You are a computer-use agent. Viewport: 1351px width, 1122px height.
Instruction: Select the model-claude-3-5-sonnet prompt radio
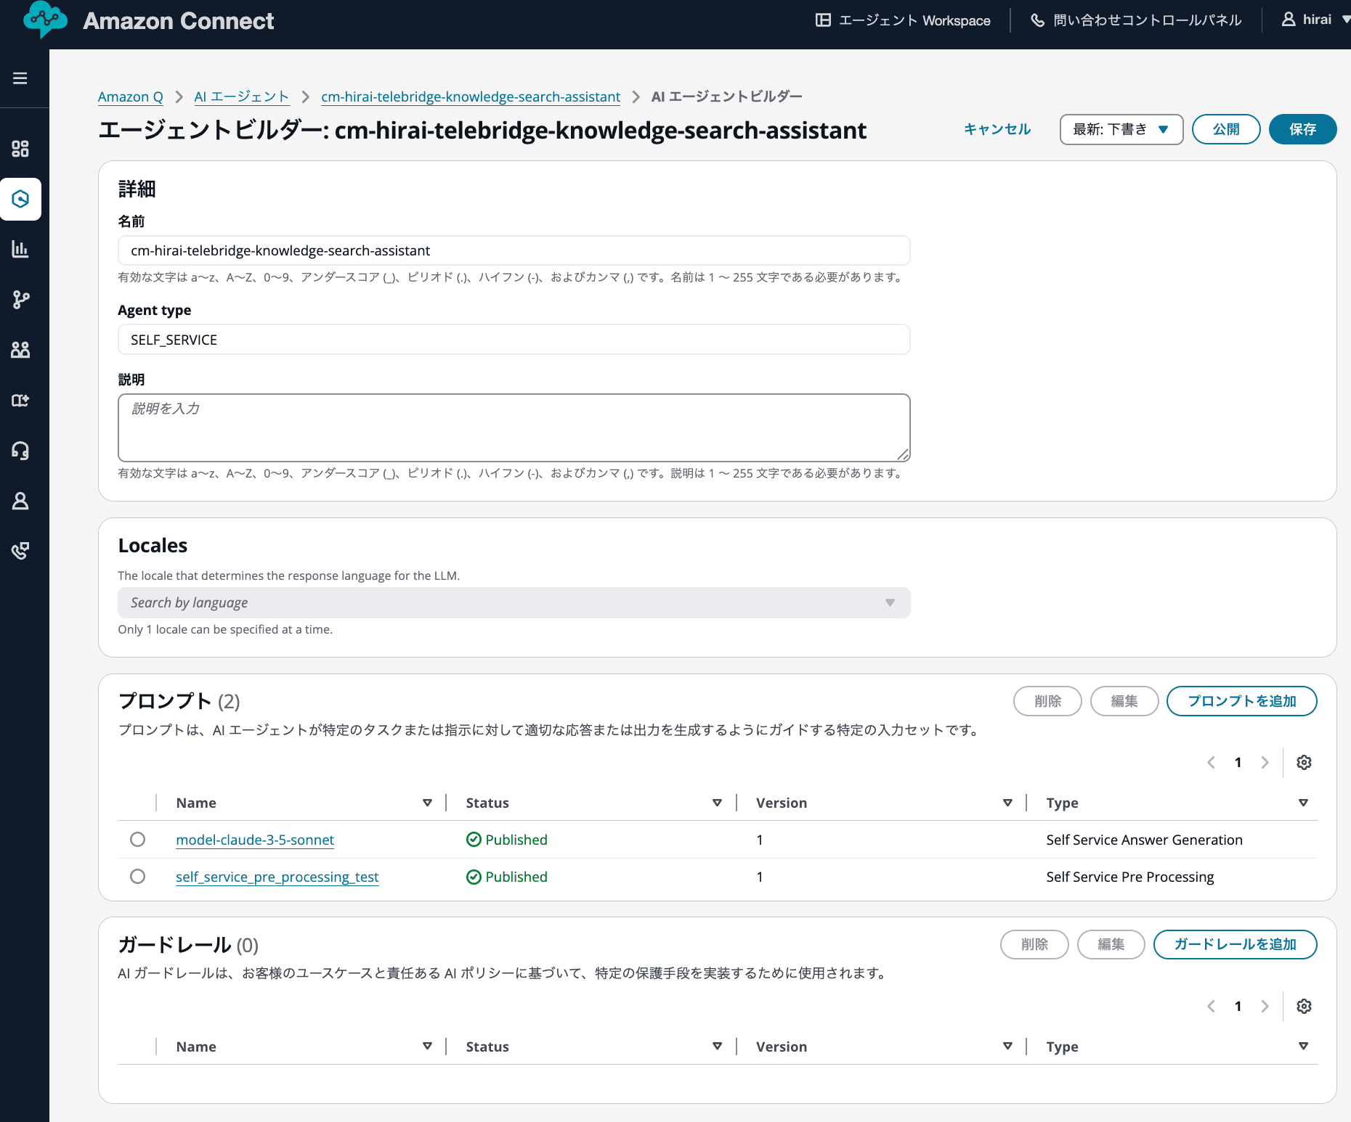click(137, 840)
